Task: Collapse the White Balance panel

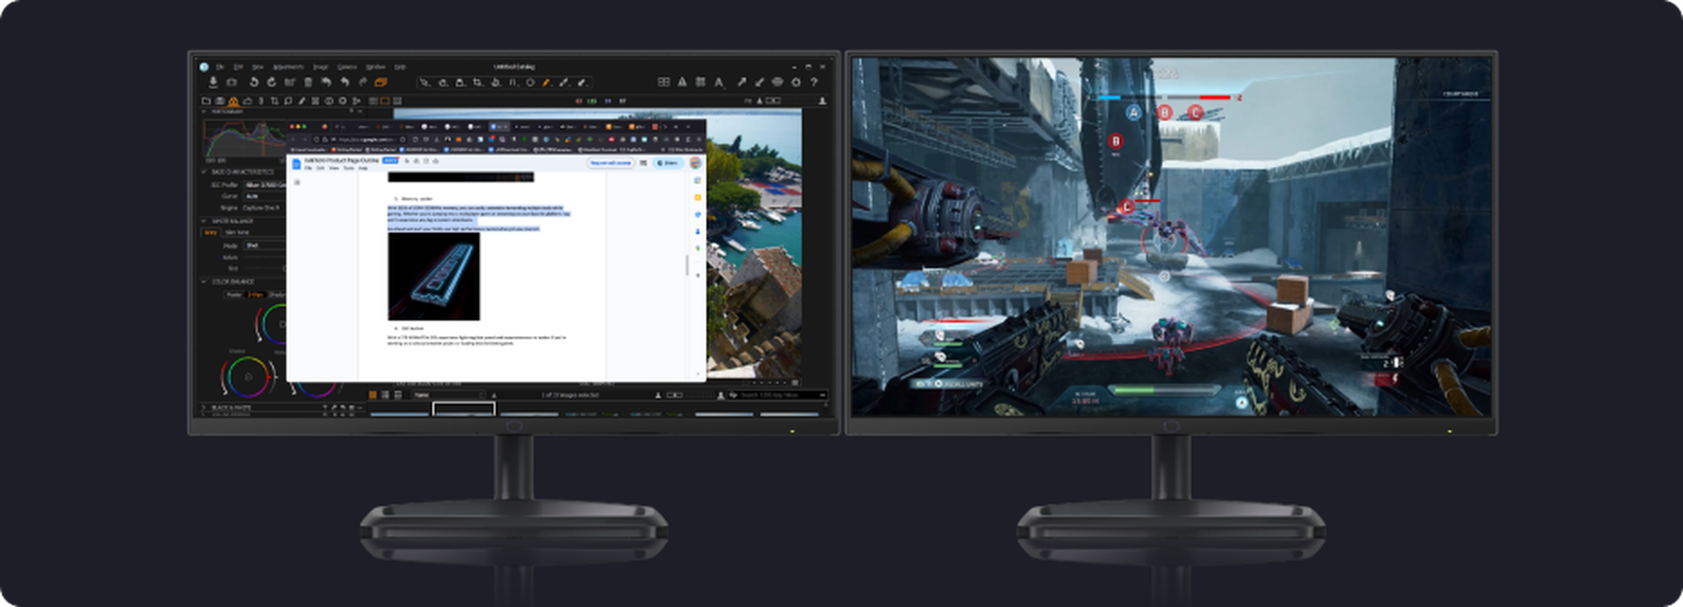Action: pos(203,221)
